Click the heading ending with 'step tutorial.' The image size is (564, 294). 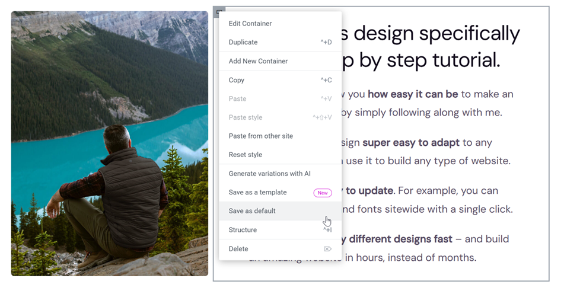pyautogui.click(x=430, y=47)
